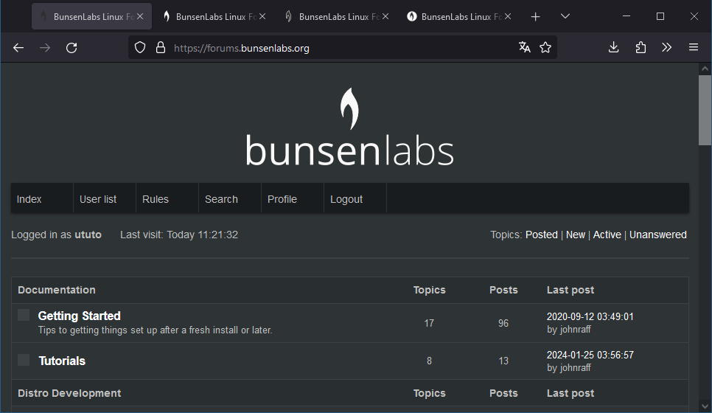Open the User list page
This screenshot has width=712, height=413.
coord(97,199)
